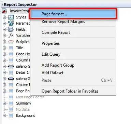Viewport: 131px width, 124px height.
Task: Click the greyed-out Paste menu entry
Action: 73,80
